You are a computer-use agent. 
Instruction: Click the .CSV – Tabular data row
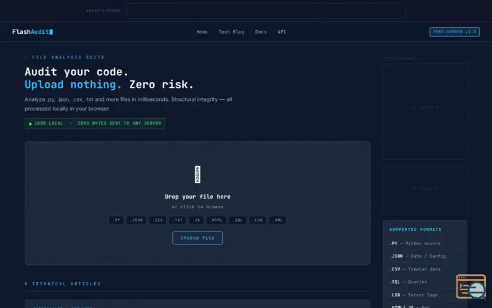click(425, 269)
